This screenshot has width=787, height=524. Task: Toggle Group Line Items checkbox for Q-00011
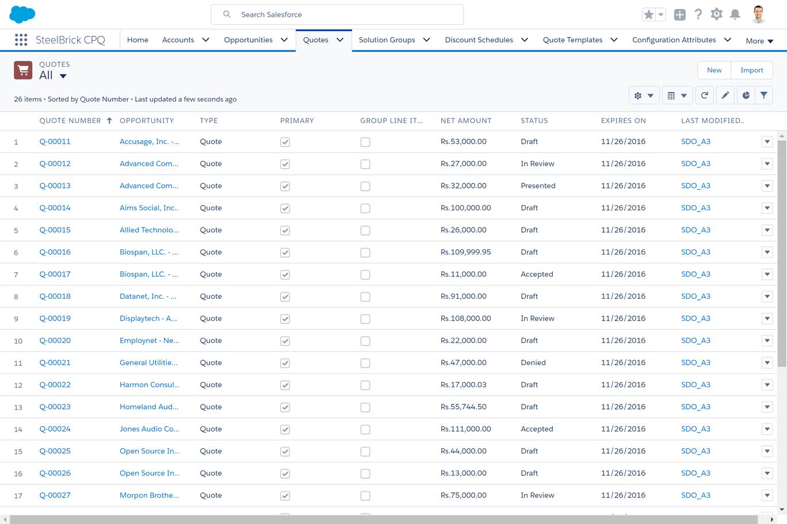click(x=365, y=142)
